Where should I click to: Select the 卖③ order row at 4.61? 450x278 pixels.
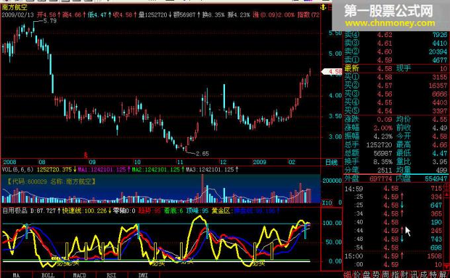click(396, 44)
